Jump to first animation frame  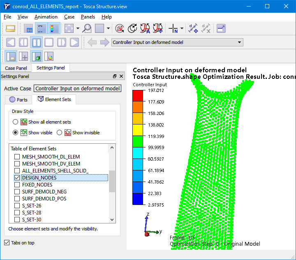tap(11, 42)
